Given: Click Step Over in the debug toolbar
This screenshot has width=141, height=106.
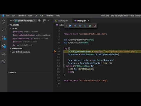Looking at the screenshot, I should (75, 26).
